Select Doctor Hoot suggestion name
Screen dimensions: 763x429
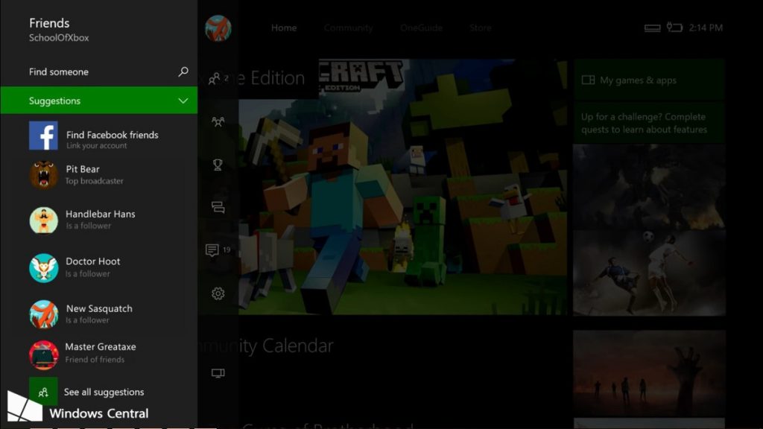[x=93, y=261]
